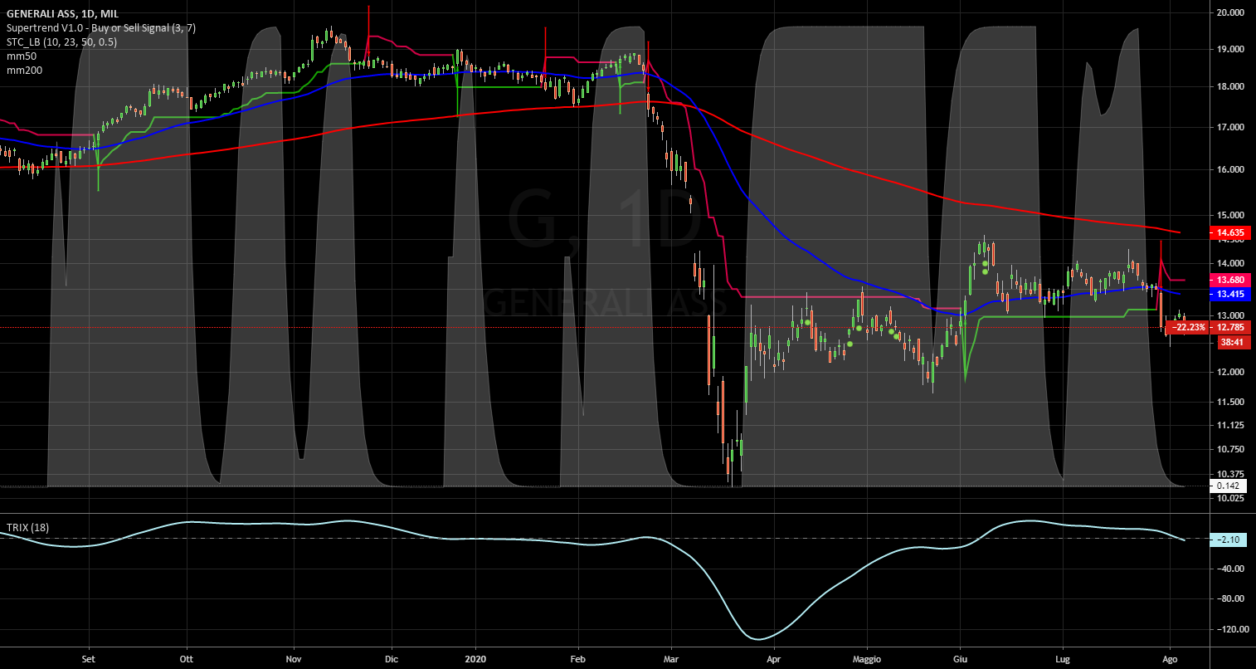Click the 2020 year label on time axis

476,659
